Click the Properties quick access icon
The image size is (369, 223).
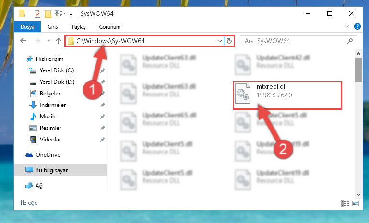tap(37, 14)
